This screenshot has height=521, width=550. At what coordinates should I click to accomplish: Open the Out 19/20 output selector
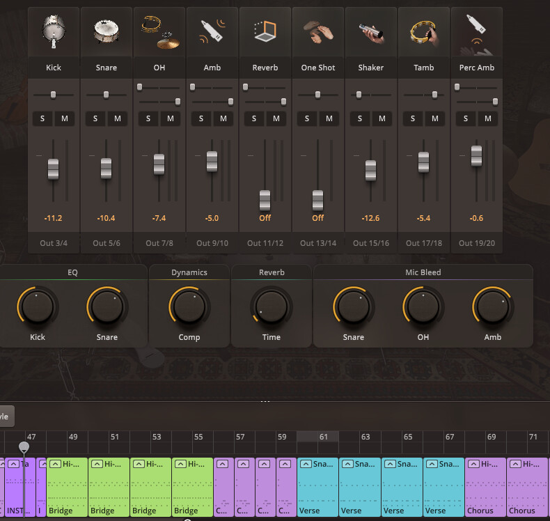tap(477, 243)
